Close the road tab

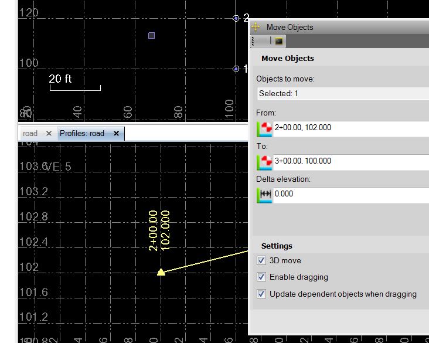tap(49, 133)
